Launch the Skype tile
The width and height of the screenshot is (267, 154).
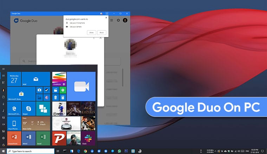click(28, 108)
